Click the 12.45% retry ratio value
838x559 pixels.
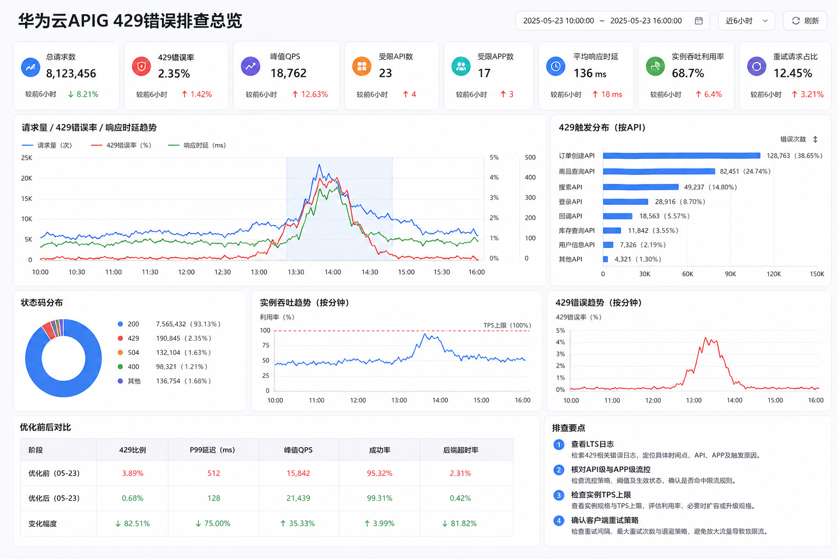(793, 73)
